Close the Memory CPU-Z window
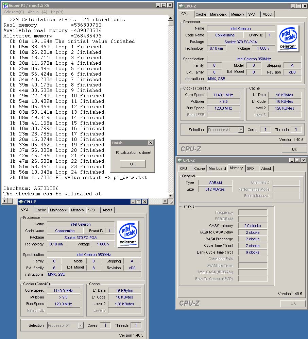 (x=304, y=160)
